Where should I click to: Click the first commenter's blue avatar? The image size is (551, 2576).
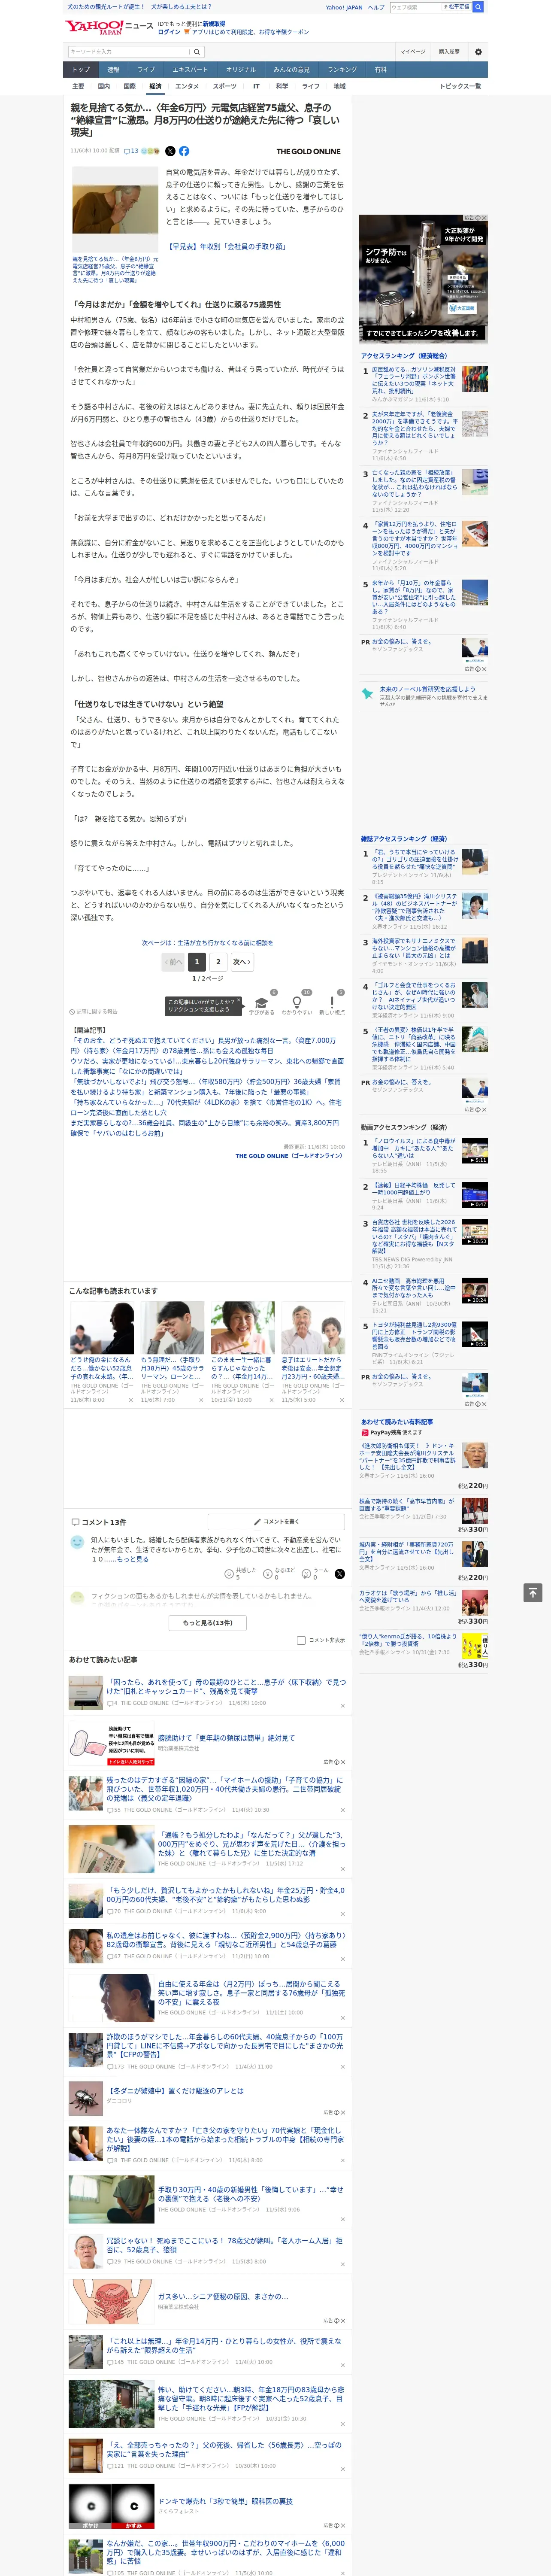point(77,1543)
